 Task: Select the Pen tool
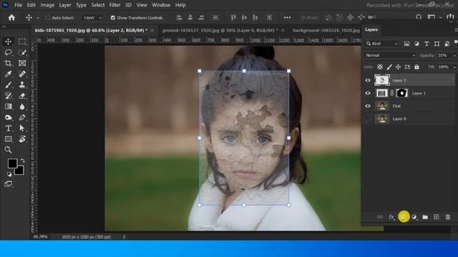22,117
